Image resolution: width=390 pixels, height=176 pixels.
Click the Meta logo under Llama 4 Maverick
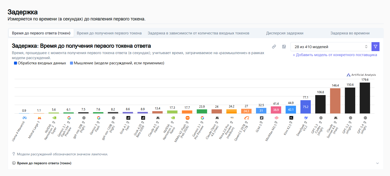tap(24, 118)
